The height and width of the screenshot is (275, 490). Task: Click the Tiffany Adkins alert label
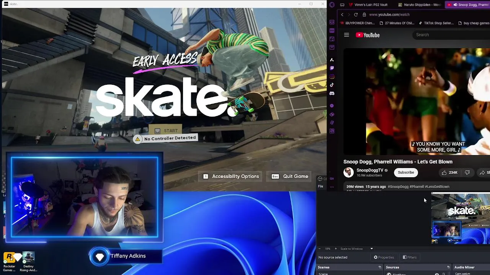128,256
